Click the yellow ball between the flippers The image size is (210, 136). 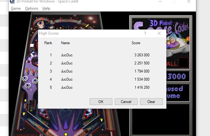(66, 134)
